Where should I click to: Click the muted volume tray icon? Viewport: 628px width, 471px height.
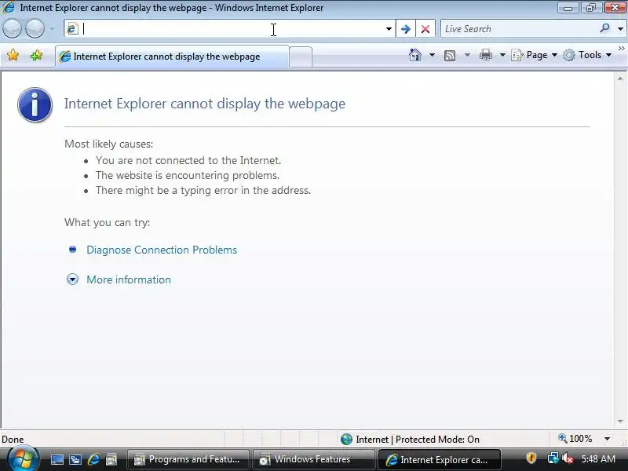click(567, 458)
